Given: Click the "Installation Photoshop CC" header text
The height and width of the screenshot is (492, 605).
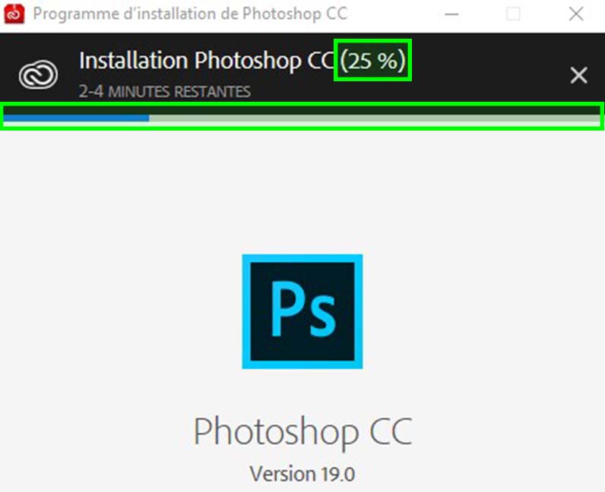Looking at the screenshot, I should (x=205, y=61).
